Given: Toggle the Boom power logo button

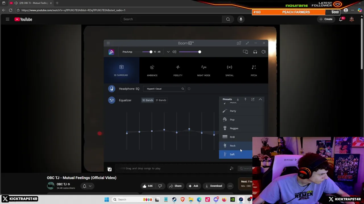Looking at the screenshot, I should 111,52.
